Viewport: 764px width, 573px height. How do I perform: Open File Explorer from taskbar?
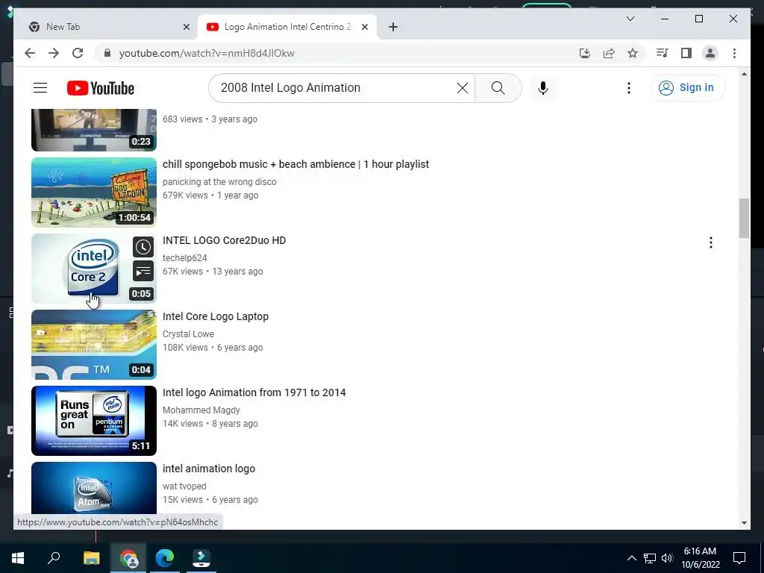pyautogui.click(x=91, y=558)
